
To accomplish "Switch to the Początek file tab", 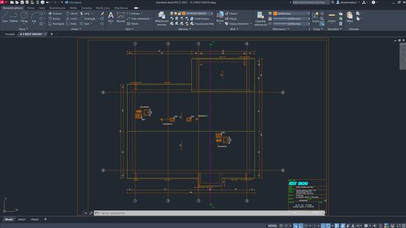I will tap(10, 34).
